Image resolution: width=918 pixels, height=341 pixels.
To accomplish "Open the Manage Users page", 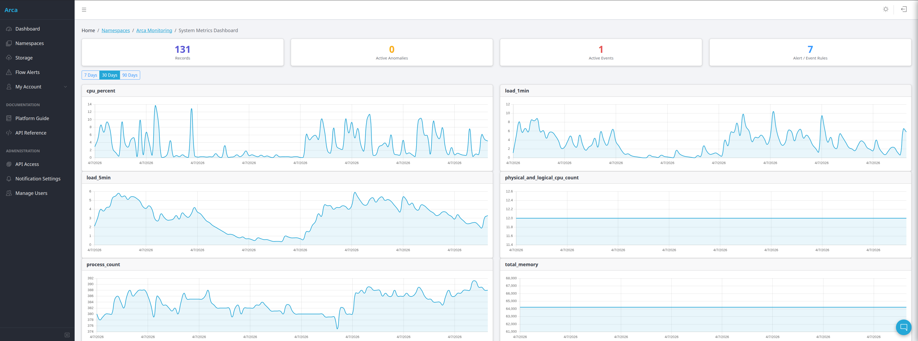I will click(31, 193).
